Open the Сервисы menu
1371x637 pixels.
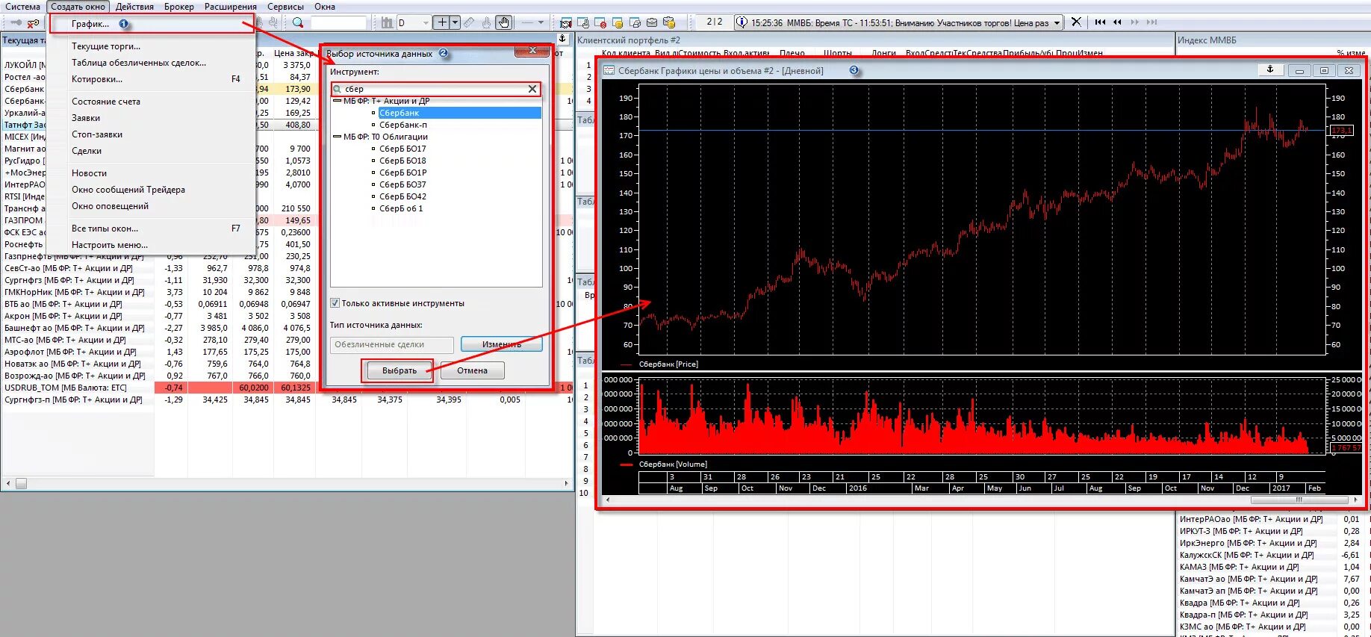285,7
